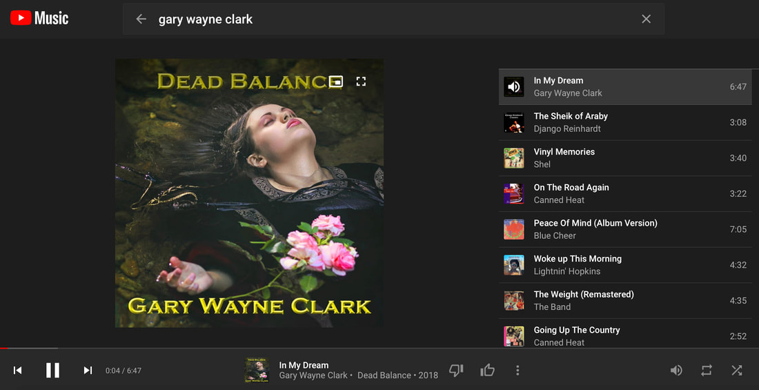Click The Sheik of Araby album thumbnail

point(513,123)
